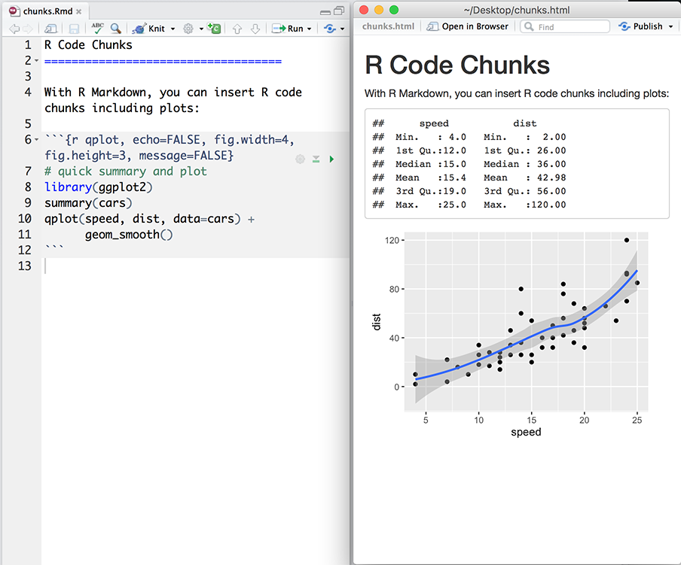Save the current document with floppy icon

75,29
